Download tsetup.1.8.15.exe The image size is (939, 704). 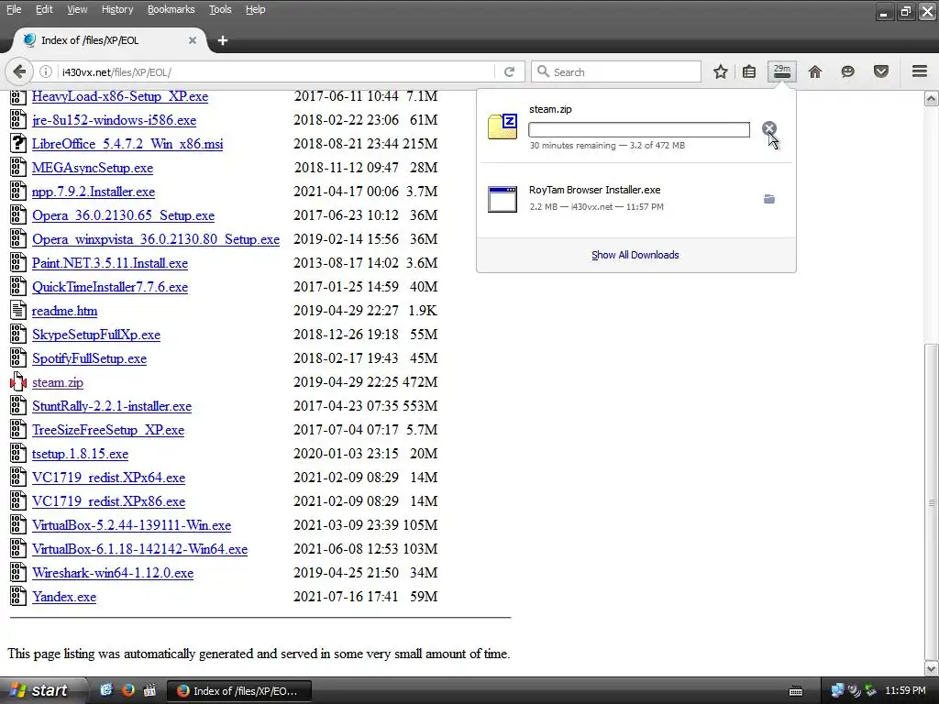80,454
